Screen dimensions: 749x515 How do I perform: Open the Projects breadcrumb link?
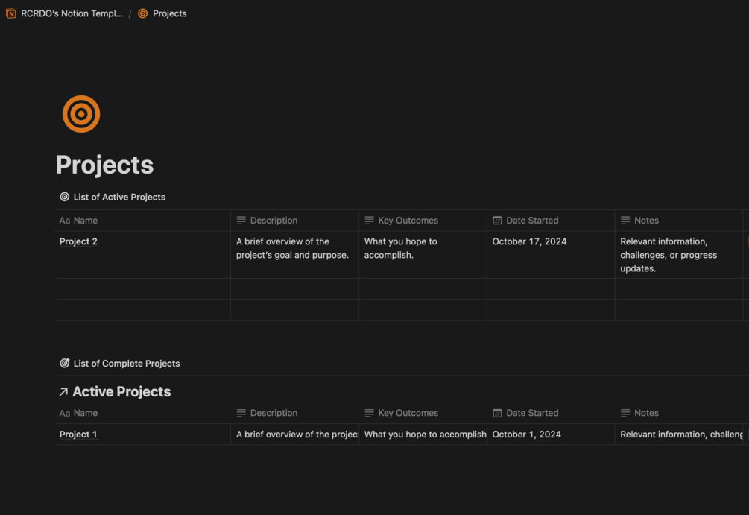[169, 13]
